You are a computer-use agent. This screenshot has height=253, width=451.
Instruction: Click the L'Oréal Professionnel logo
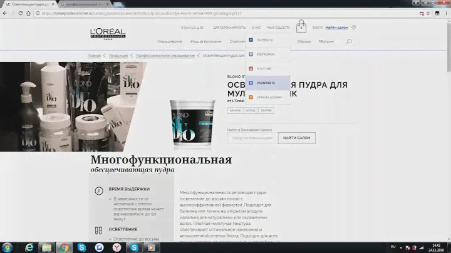109,33
